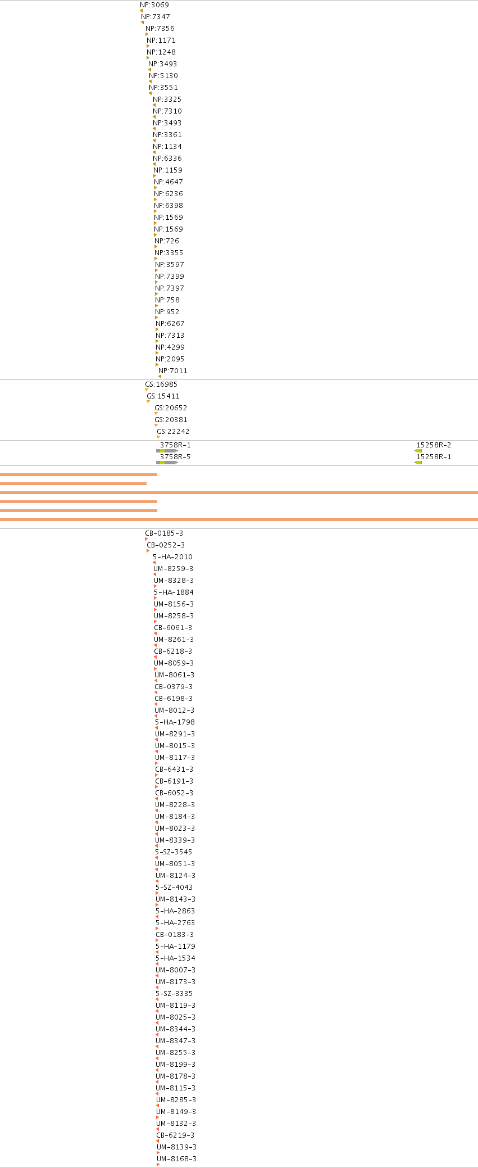Click on NP:4647
The image size is (478, 1168).
169,182
